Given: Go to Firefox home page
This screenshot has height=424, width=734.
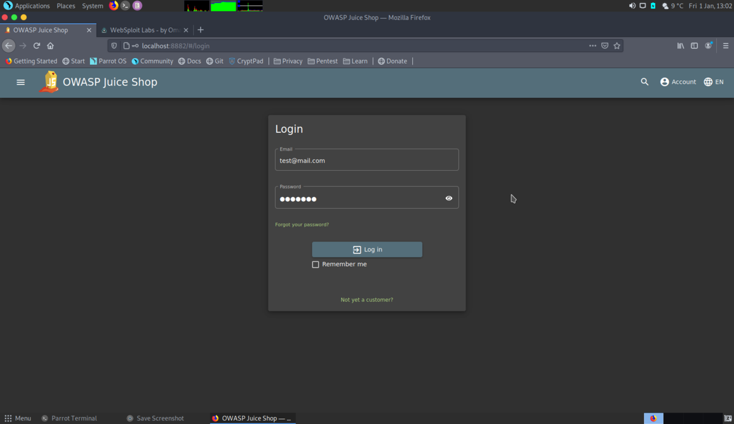Looking at the screenshot, I should click(x=50, y=46).
